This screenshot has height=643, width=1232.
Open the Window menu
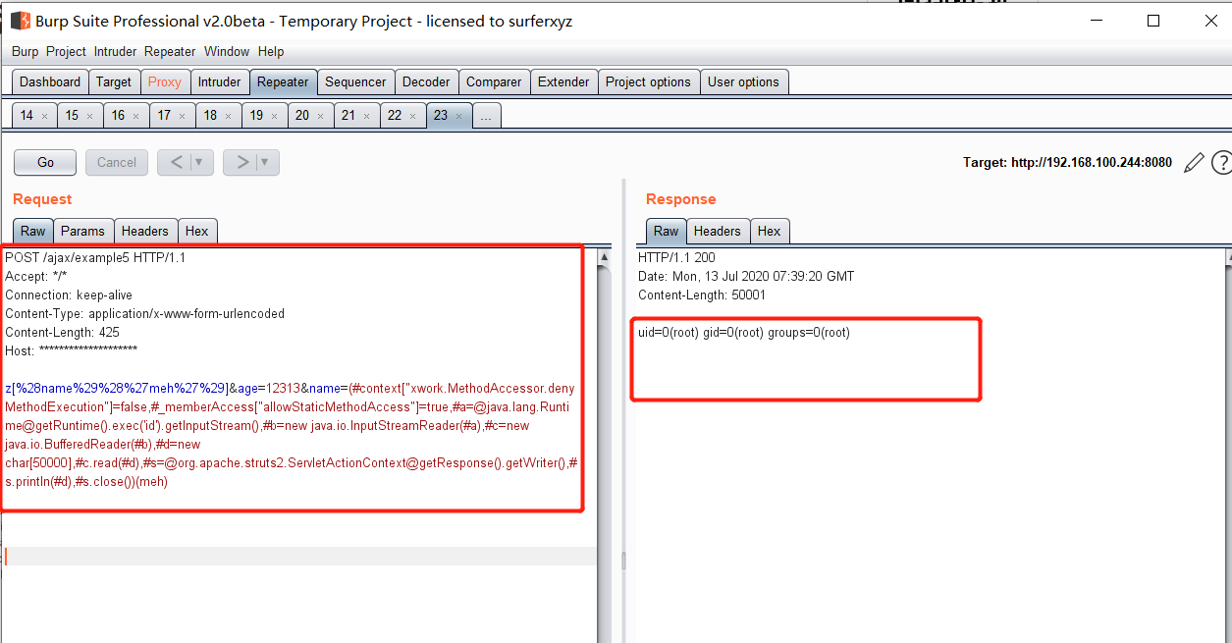[x=227, y=51]
